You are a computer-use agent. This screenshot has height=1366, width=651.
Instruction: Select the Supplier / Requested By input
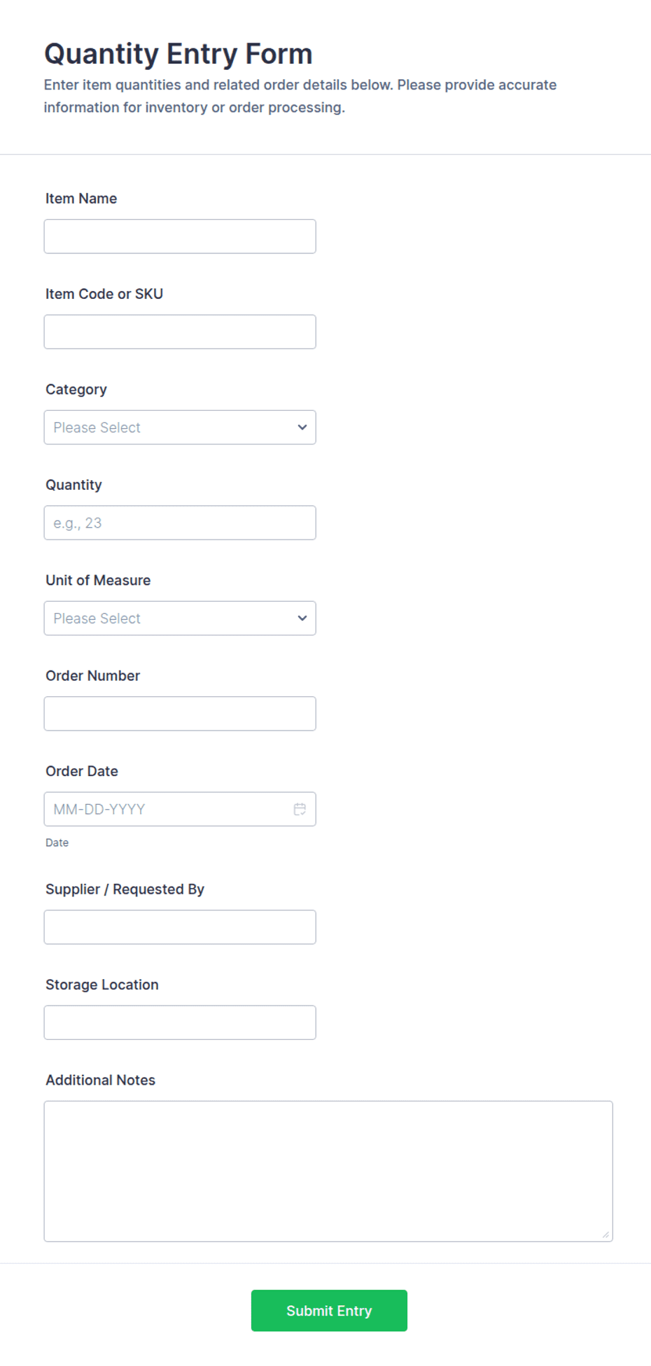tap(180, 927)
